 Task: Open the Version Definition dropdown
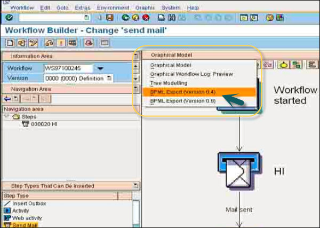pos(109,78)
